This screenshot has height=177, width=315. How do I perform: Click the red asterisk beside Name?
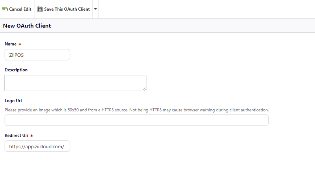(20, 44)
